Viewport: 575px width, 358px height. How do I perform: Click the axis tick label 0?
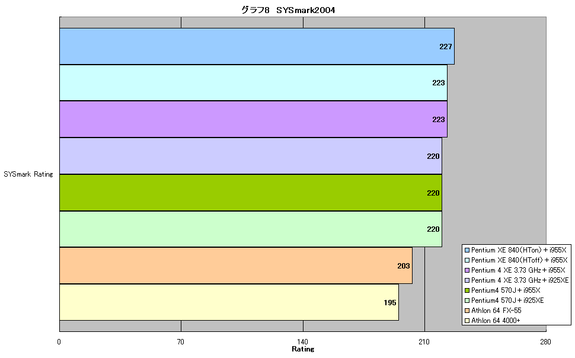[59, 342]
